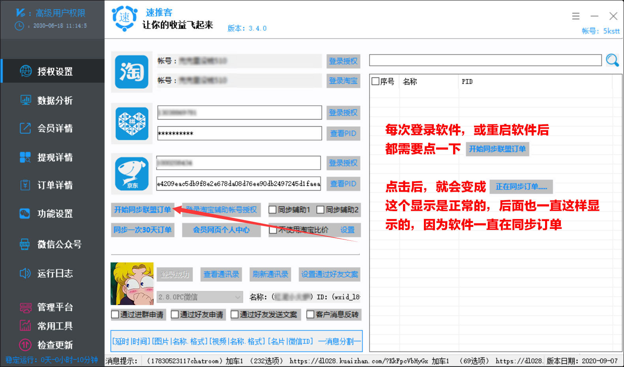Click the cartoon WeChat avatar

pos(132,284)
